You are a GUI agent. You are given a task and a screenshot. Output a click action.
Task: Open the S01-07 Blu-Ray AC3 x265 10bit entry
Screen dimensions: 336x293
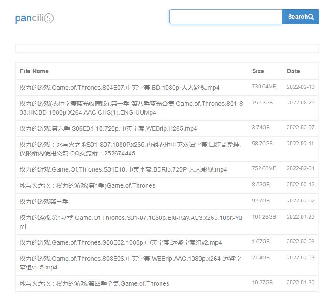130,222
